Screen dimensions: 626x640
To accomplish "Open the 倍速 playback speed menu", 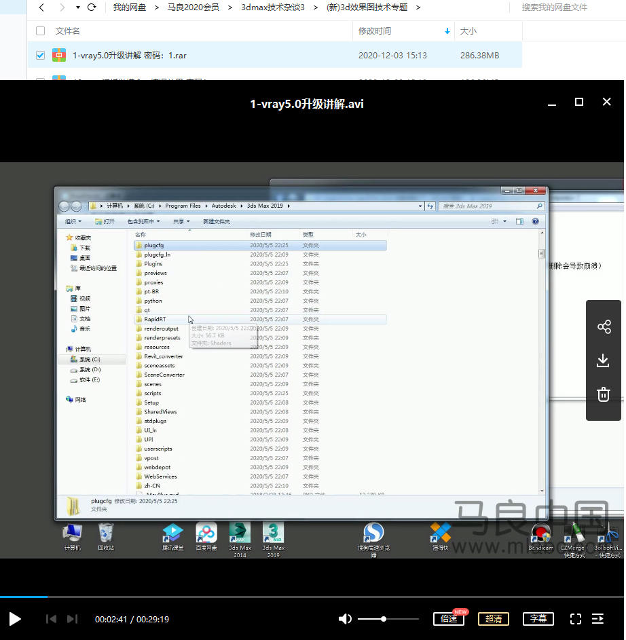I will pyautogui.click(x=449, y=619).
